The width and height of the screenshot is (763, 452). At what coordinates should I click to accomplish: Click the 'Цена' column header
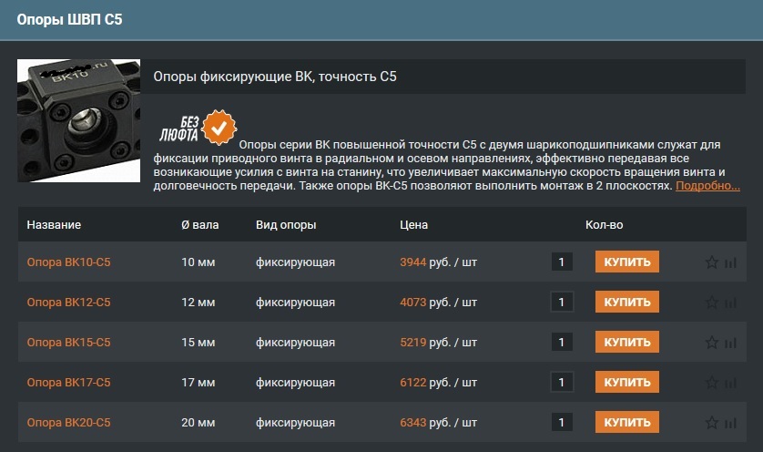point(413,225)
